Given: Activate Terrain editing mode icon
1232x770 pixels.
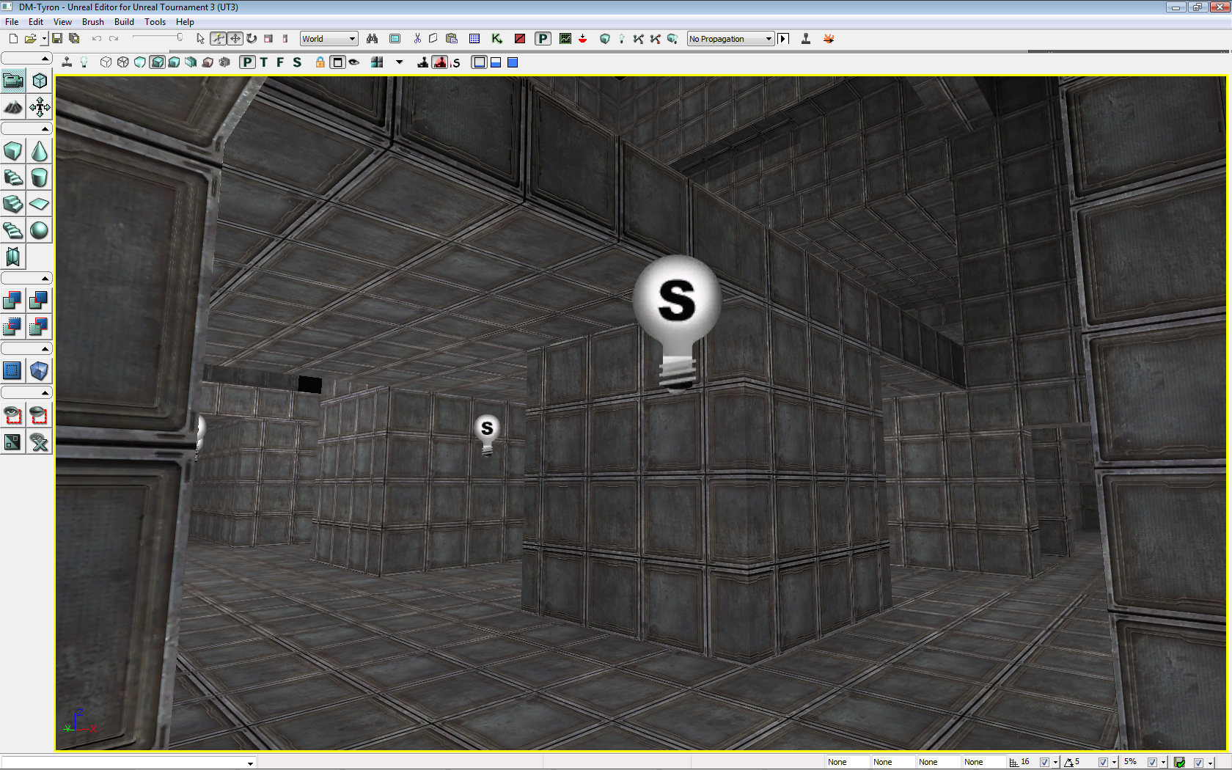Looking at the screenshot, I should (x=13, y=108).
